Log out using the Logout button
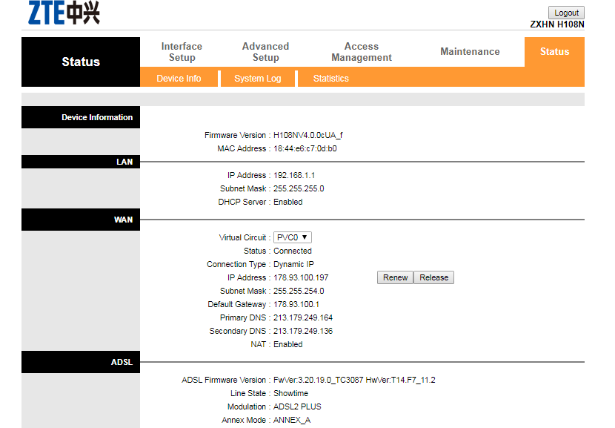Viewport: 615px width, 428px height. (x=566, y=13)
